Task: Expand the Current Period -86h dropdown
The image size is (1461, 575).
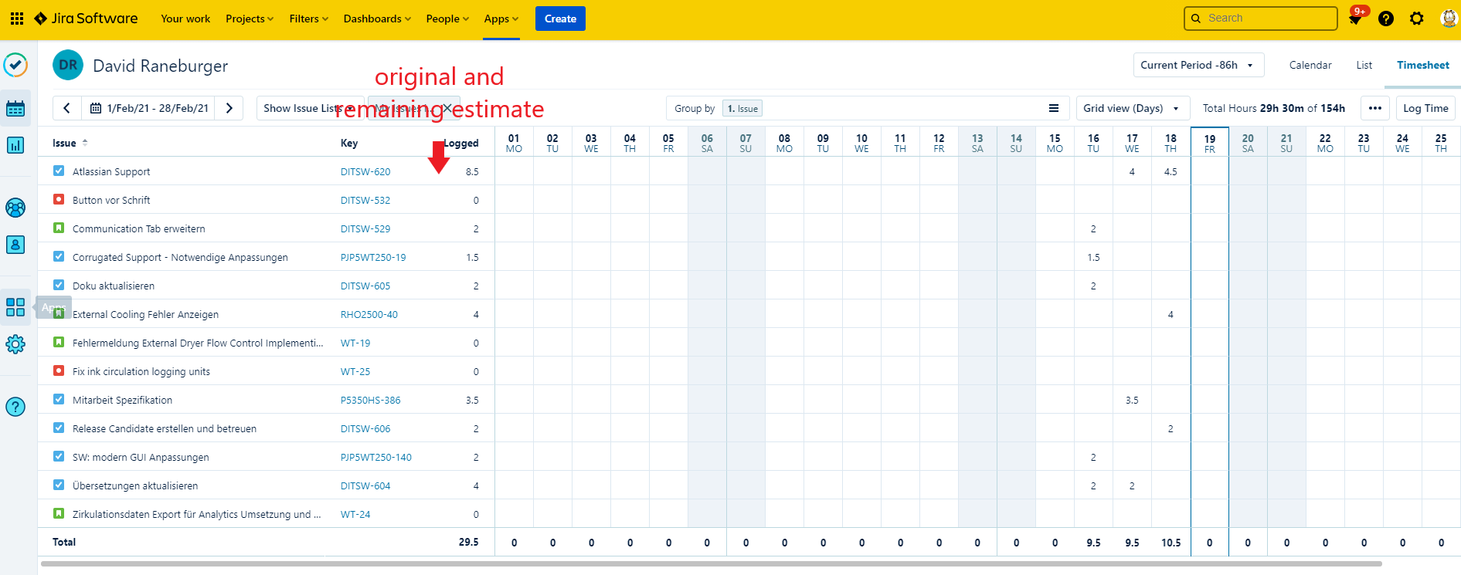Action: click(1198, 65)
